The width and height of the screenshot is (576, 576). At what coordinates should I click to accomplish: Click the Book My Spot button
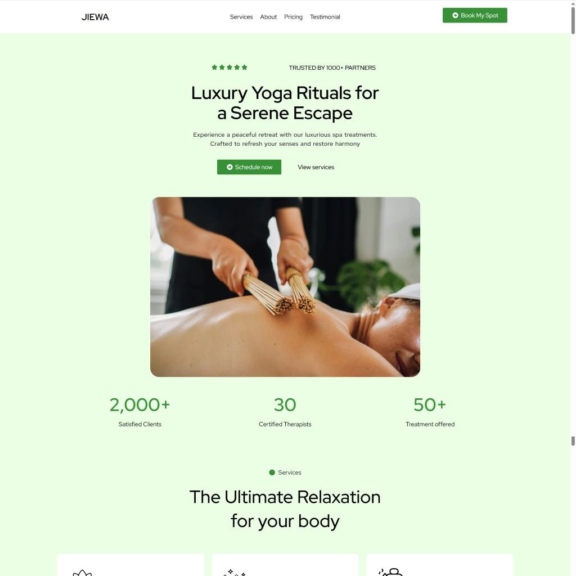tap(475, 15)
